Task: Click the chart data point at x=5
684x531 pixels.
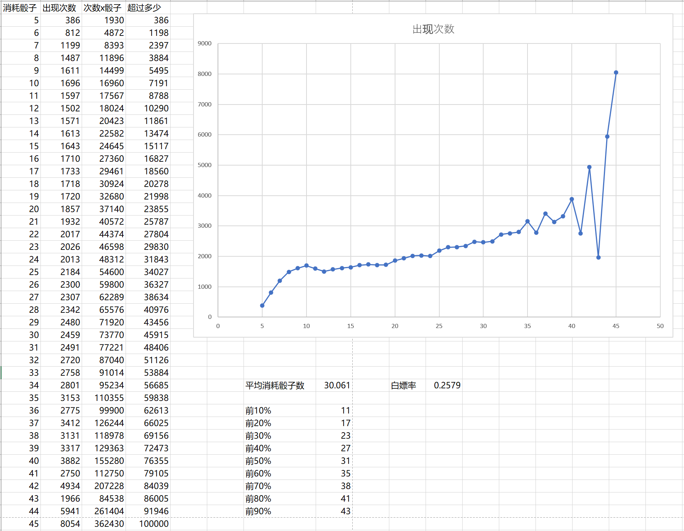Action: click(x=262, y=306)
